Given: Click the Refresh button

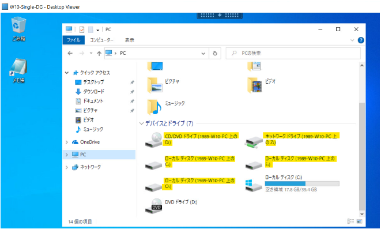Looking at the screenshot, I should coord(215,54).
